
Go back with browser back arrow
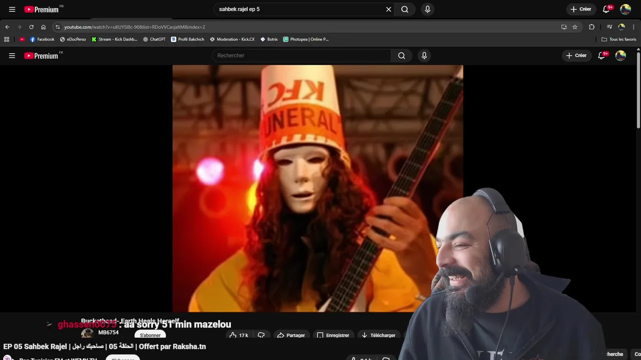7,27
